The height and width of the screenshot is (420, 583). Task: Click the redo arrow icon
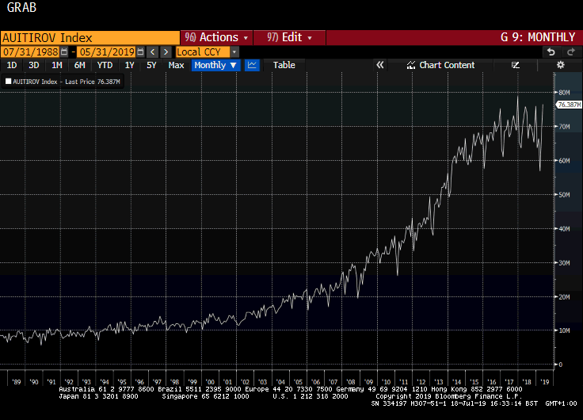tap(570, 52)
